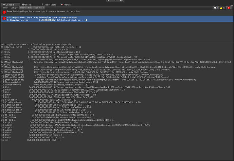
Task: Toggle info message filter showing 0
Action: pos(216,8)
